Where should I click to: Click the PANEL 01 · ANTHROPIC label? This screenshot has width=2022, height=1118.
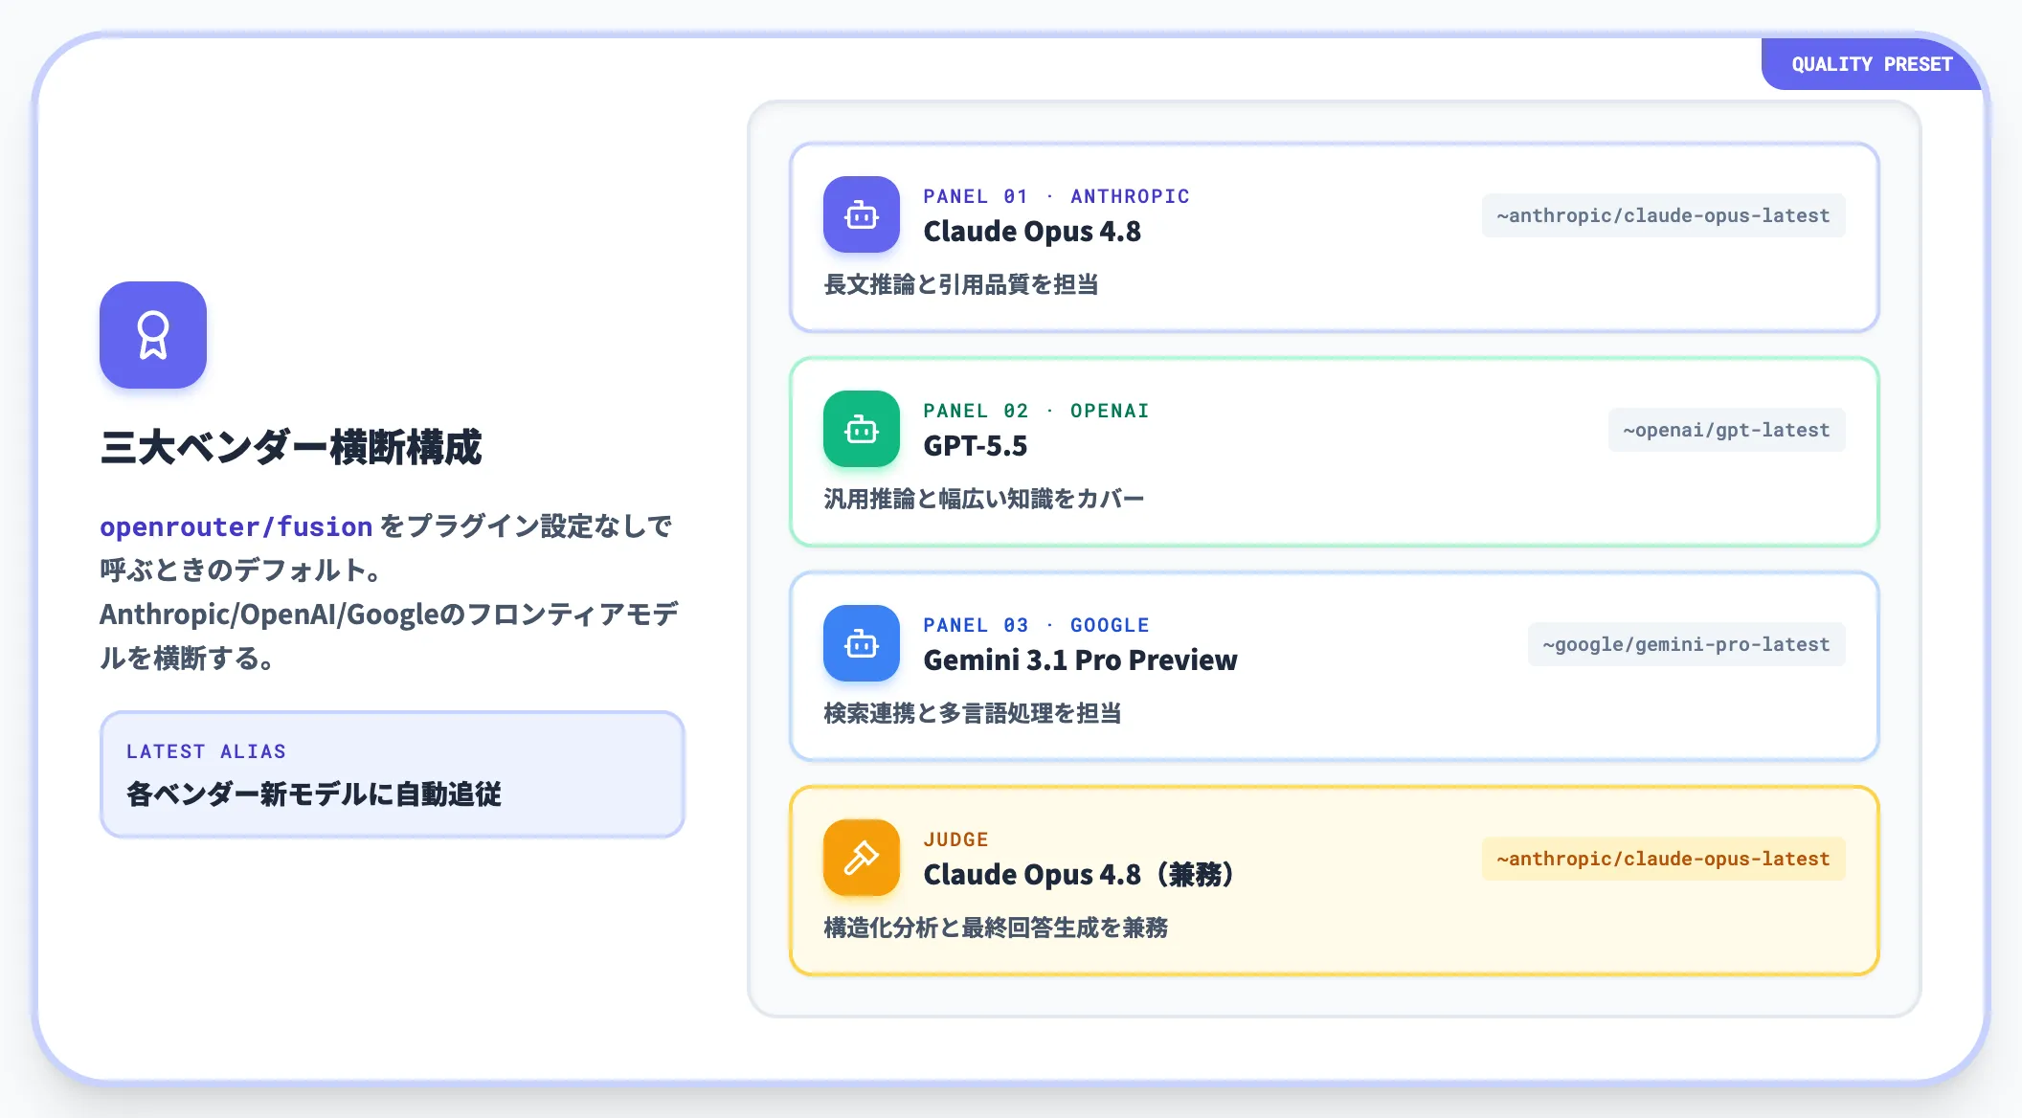pos(1056,196)
